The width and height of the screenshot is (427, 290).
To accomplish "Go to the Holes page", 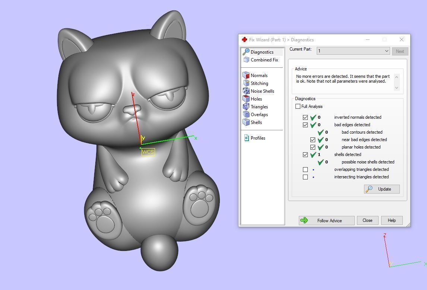I will 256,99.
